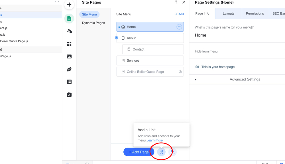
Task: Switch to the Layouts tab
Action: point(229,13)
